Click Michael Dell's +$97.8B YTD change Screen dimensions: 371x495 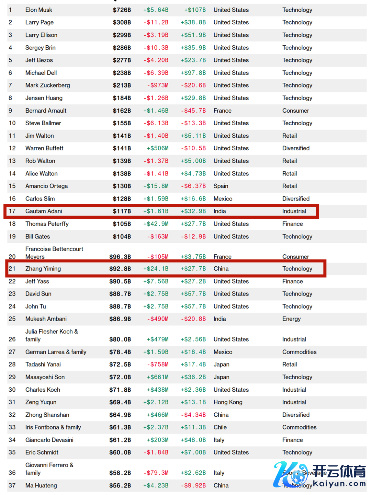click(x=193, y=73)
